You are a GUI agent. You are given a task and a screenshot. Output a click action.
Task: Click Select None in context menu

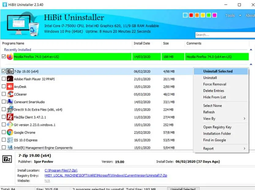point(221,106)
